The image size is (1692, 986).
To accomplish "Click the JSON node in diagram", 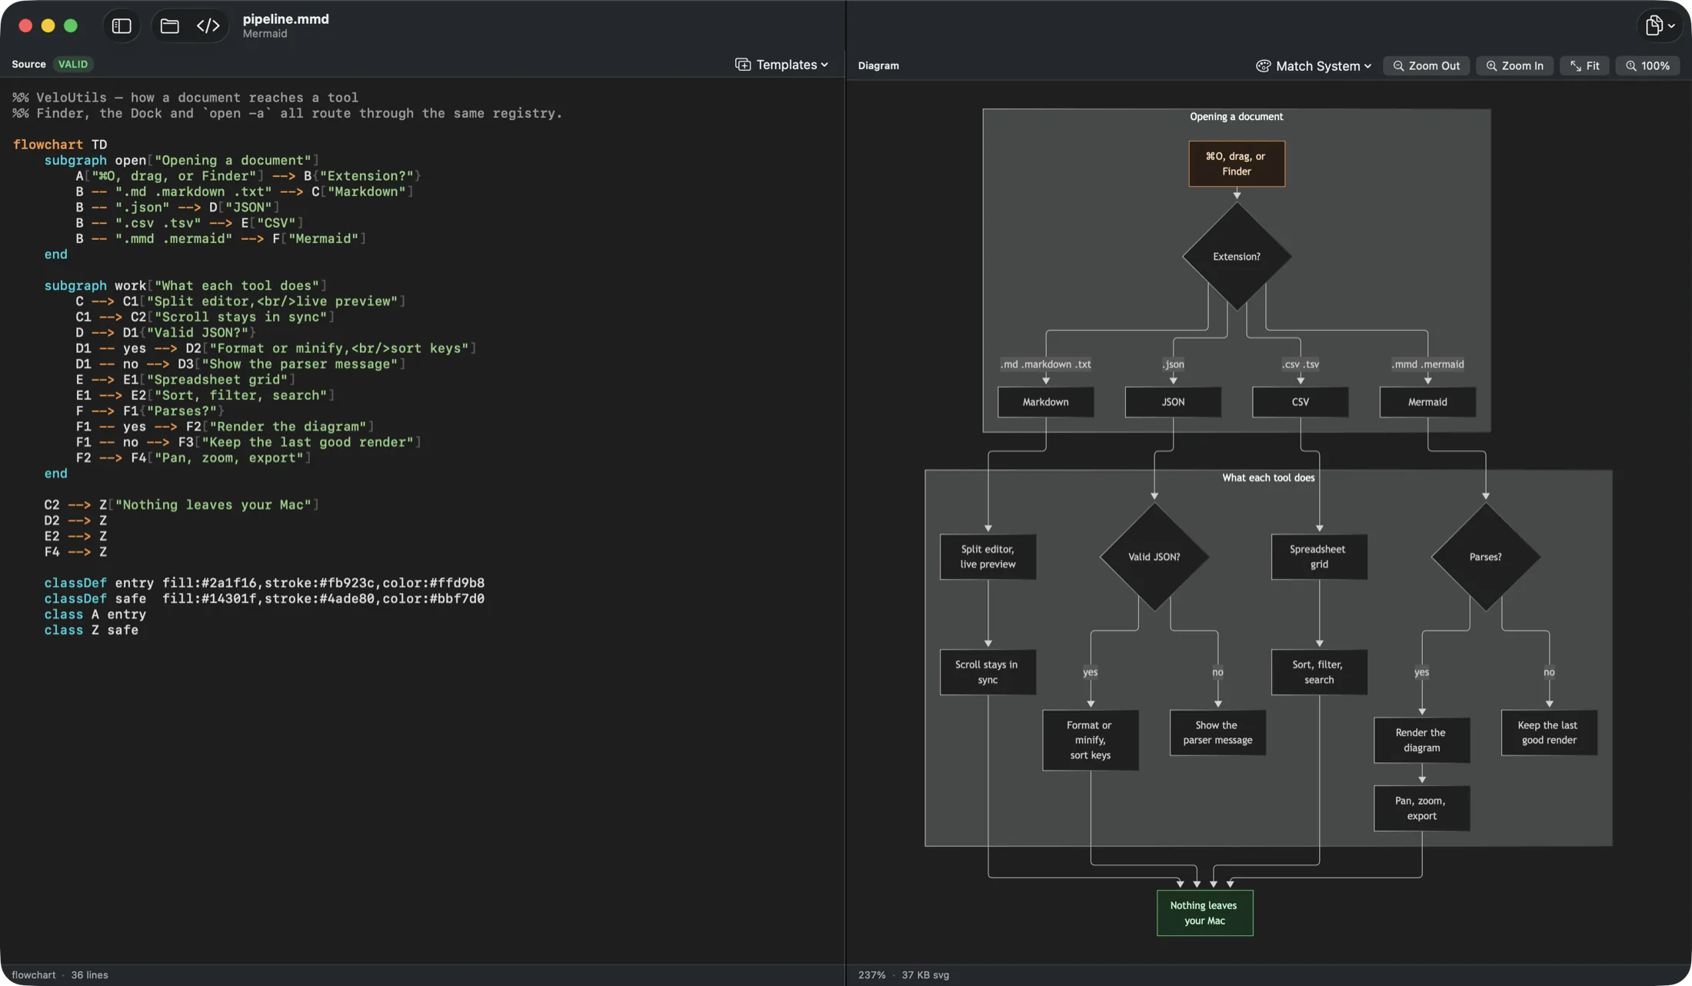I will point(1173,402).
